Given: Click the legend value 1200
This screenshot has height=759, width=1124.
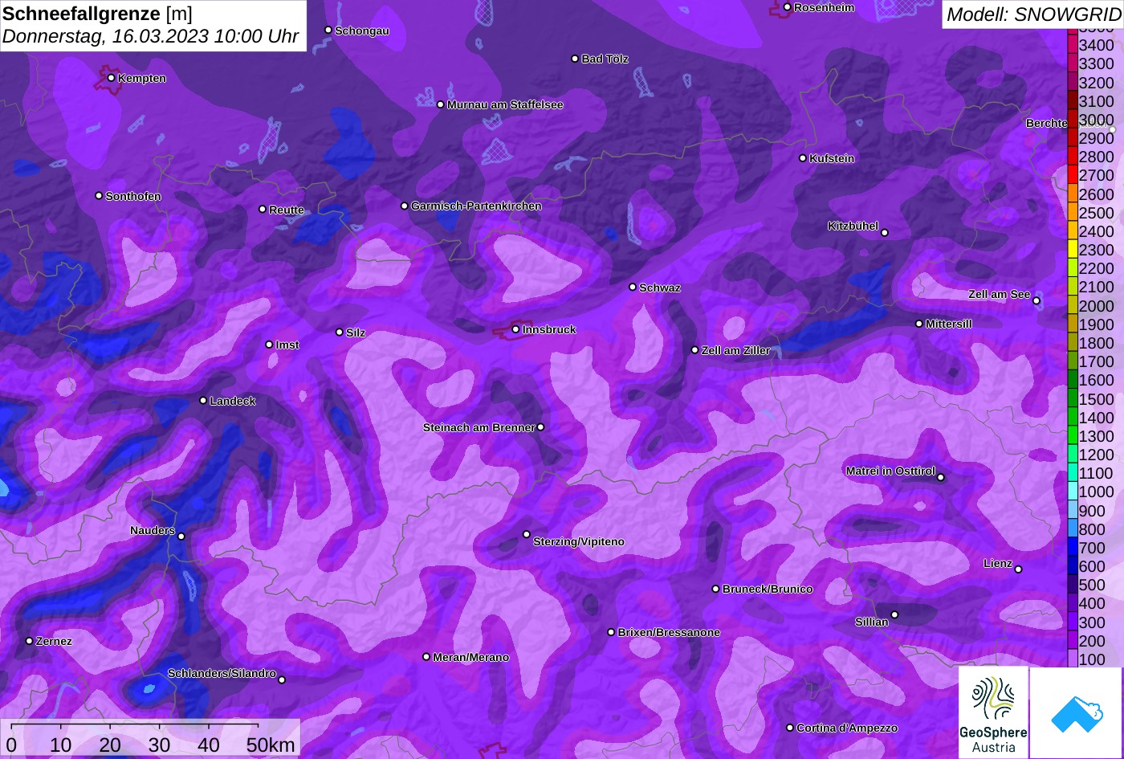Looking at the screenshot, I should pos(1097,455).
